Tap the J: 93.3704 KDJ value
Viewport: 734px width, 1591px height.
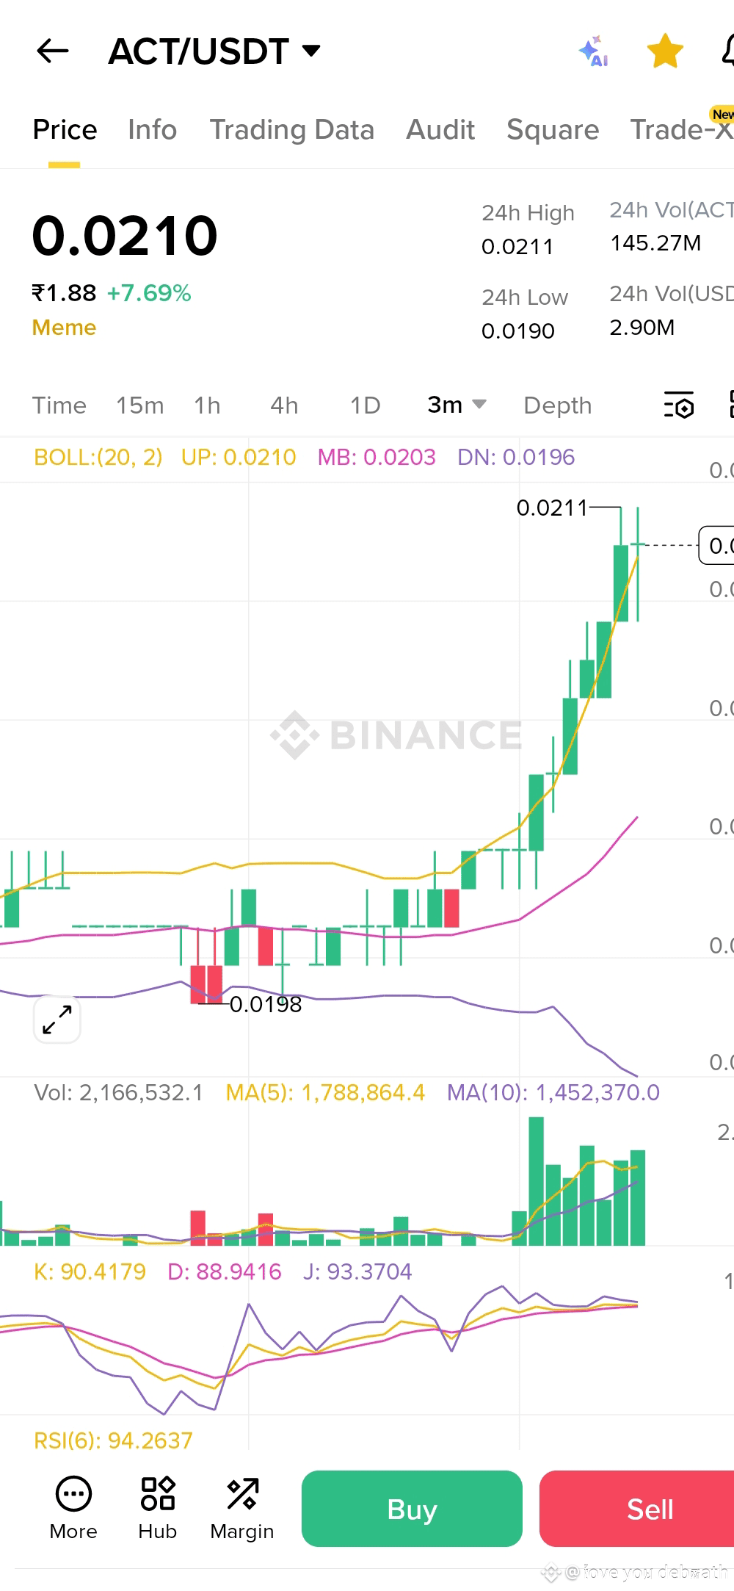(357, 1271)
